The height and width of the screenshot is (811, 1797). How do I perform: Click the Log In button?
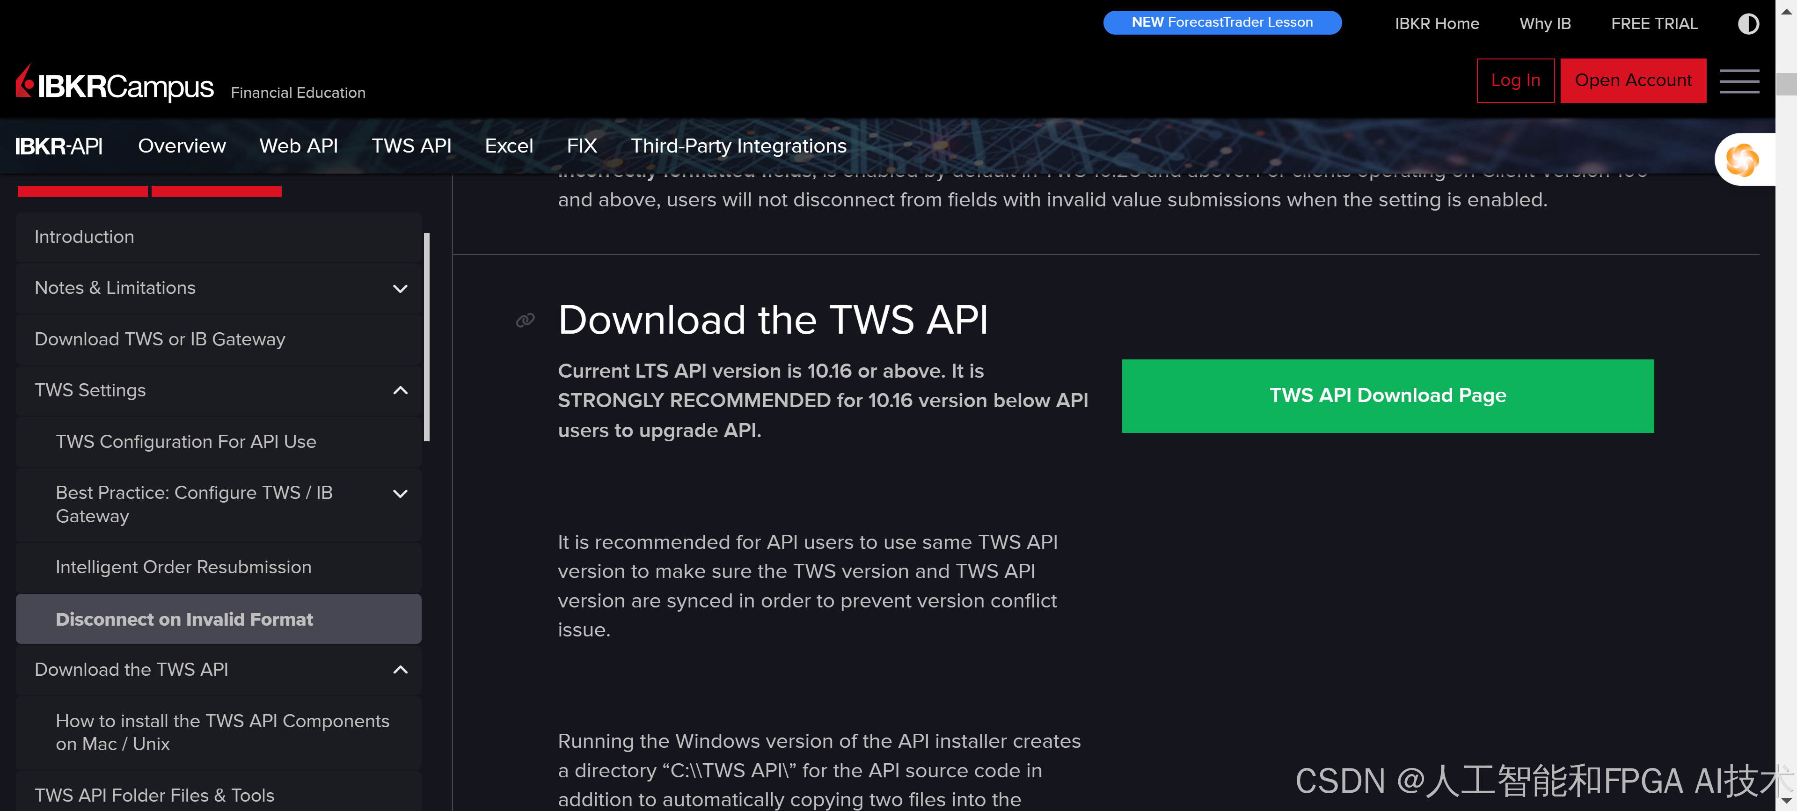point(1515,81)
